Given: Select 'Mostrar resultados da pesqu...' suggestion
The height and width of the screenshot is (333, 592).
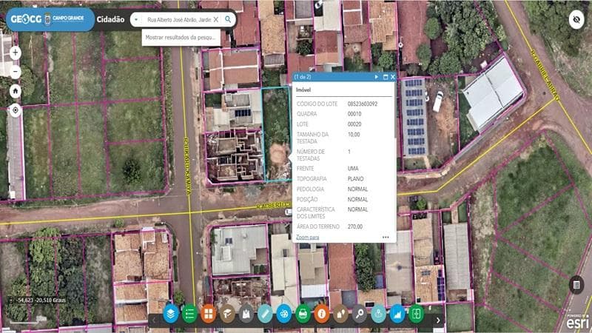Looking at the screenshot, I should click(181, 38).
